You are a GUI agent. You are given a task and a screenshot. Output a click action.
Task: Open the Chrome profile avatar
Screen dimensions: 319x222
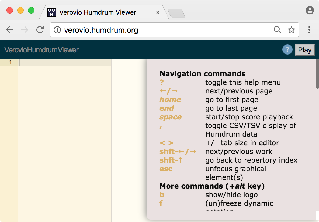310,10
